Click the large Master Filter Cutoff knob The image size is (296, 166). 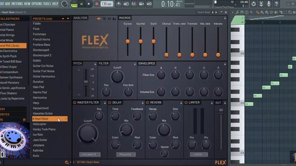pos(87,133)
